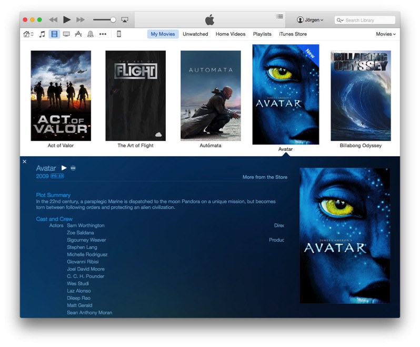Select the Act of Valor poster

[x=61, y=95]
